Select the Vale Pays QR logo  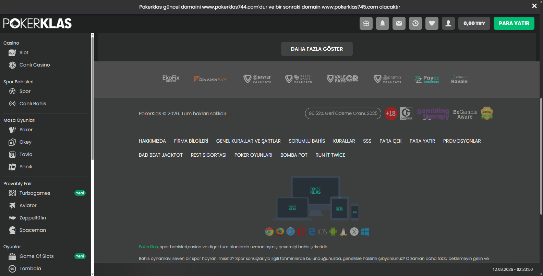click(342, 79)
